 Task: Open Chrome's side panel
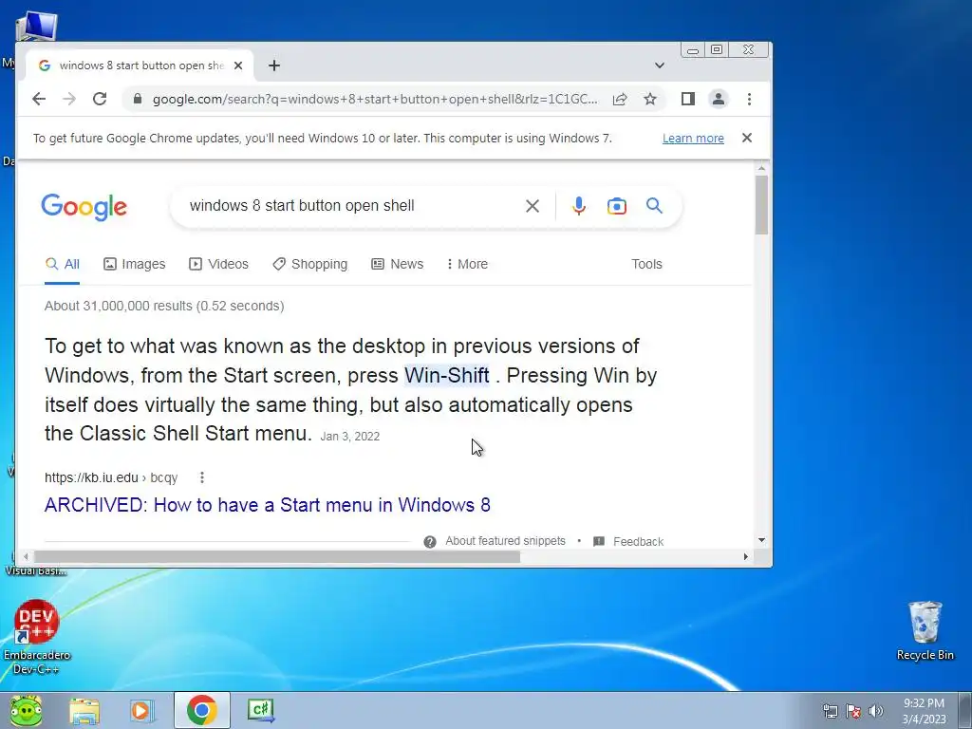(x=687, y=99)
